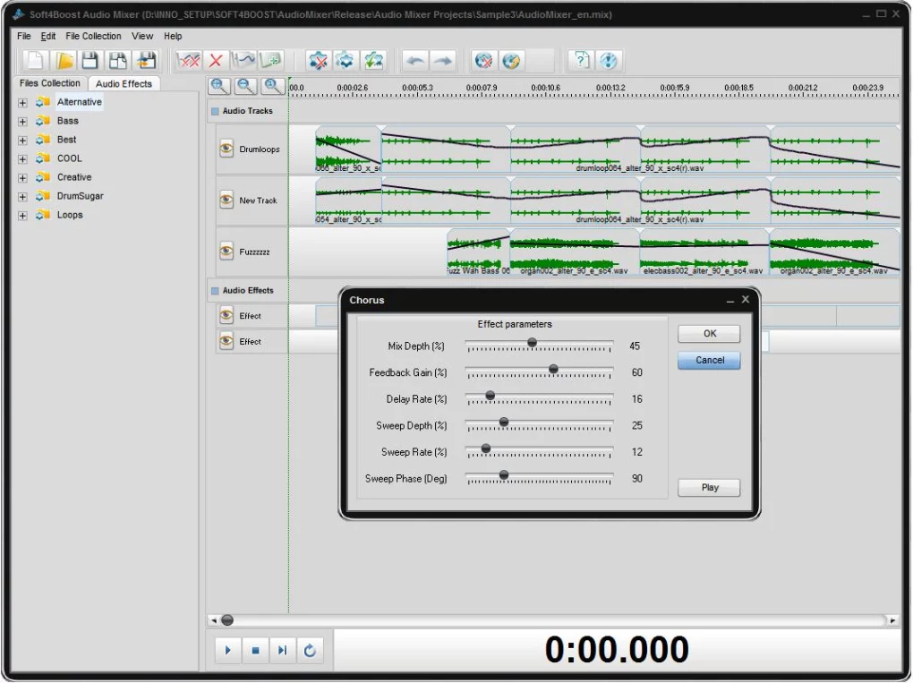Screen dimensions: 913x683
Task: Redo the last action
Action: [442, 60]
